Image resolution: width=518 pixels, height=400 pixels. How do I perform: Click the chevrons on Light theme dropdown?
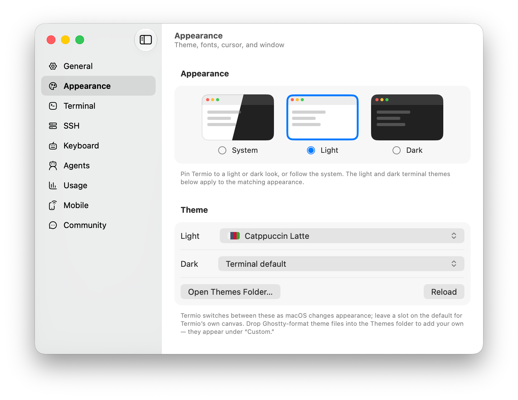click(x=454, y=236)
